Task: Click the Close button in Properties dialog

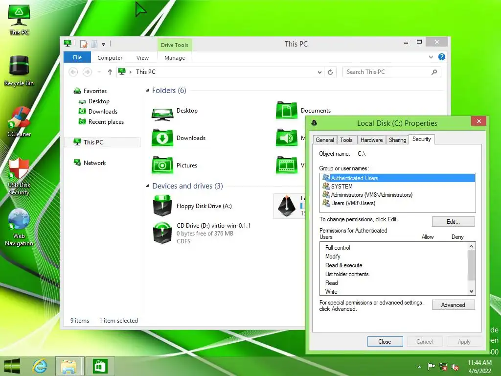Action: coord(385,342)
